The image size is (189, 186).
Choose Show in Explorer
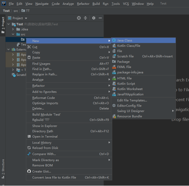point(69,126)
